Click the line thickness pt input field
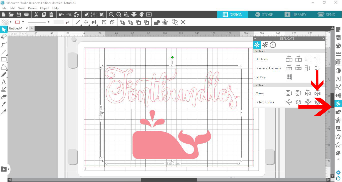The height and width of the screenshot is (182, 342). [x=59, y=22]
